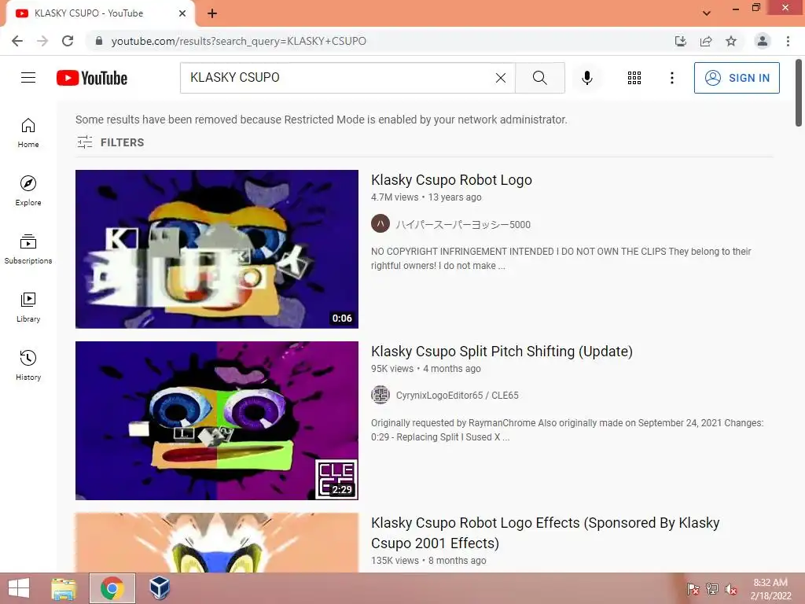
Task: Click the padlock site info icon
Action: [99, 41]
